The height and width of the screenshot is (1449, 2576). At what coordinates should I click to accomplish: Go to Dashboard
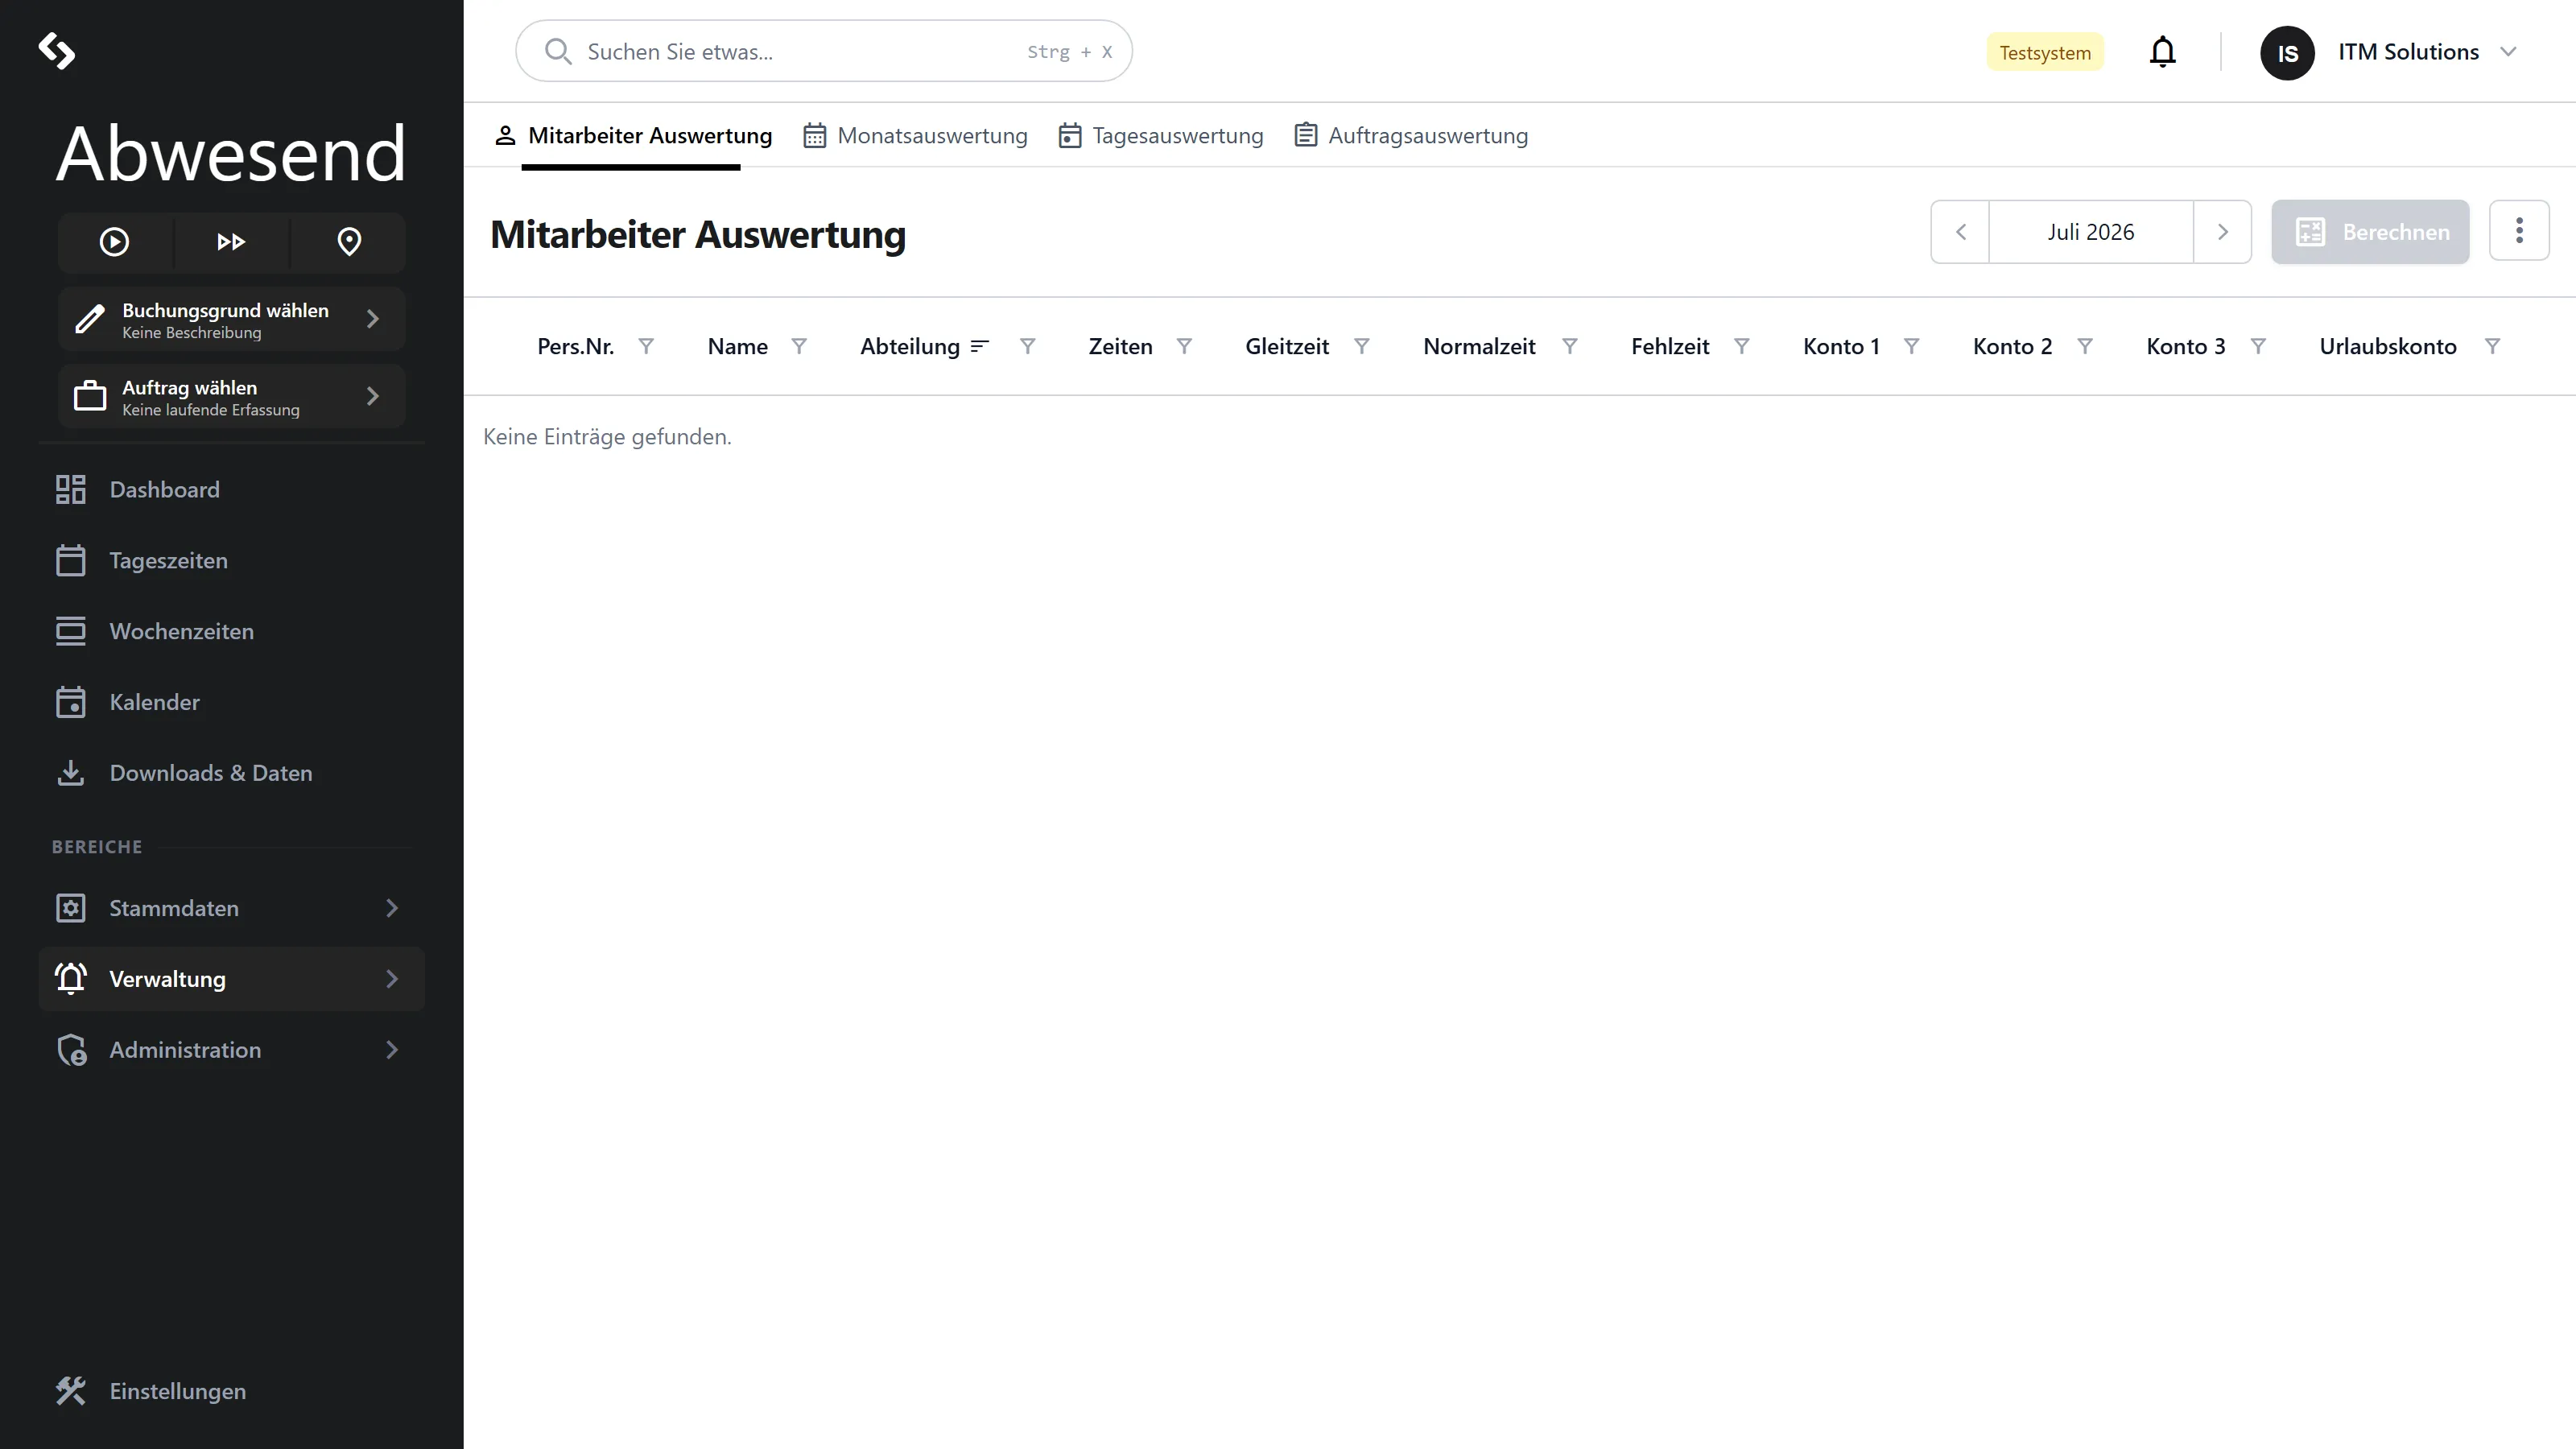click(231, 490)
